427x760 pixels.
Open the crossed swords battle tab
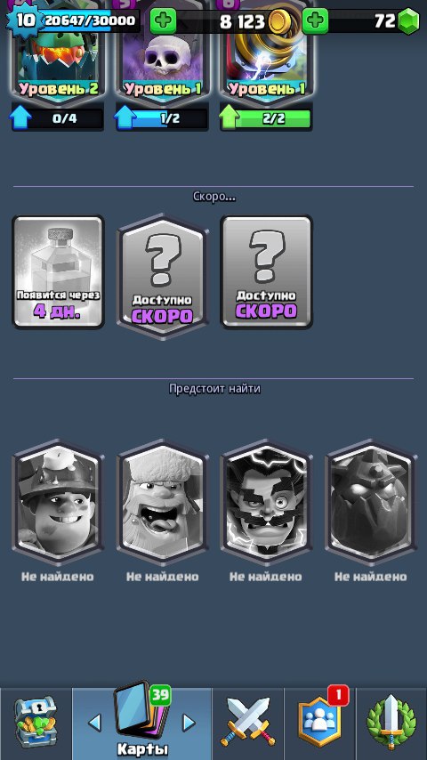click(247, 723)
